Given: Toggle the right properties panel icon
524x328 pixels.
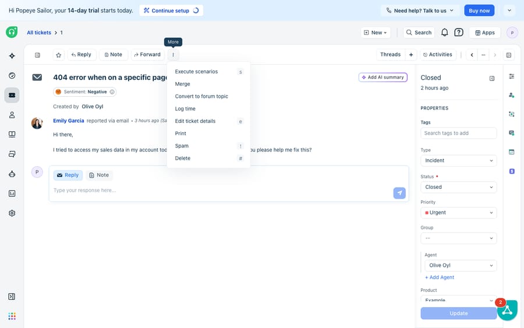Looking at the screenshot, I should [509, 55].
